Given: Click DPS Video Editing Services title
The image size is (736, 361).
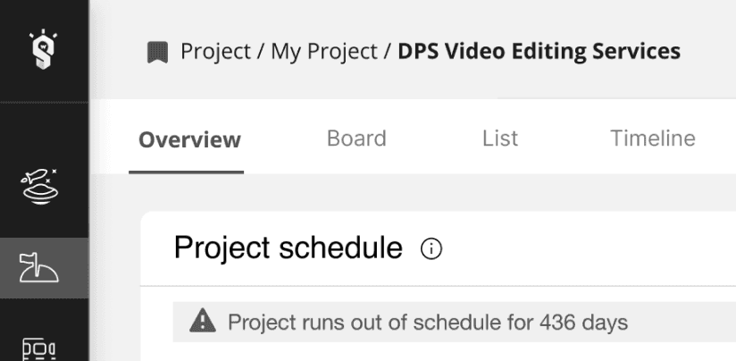Looking at the screenshot, I should coord(539,51).
